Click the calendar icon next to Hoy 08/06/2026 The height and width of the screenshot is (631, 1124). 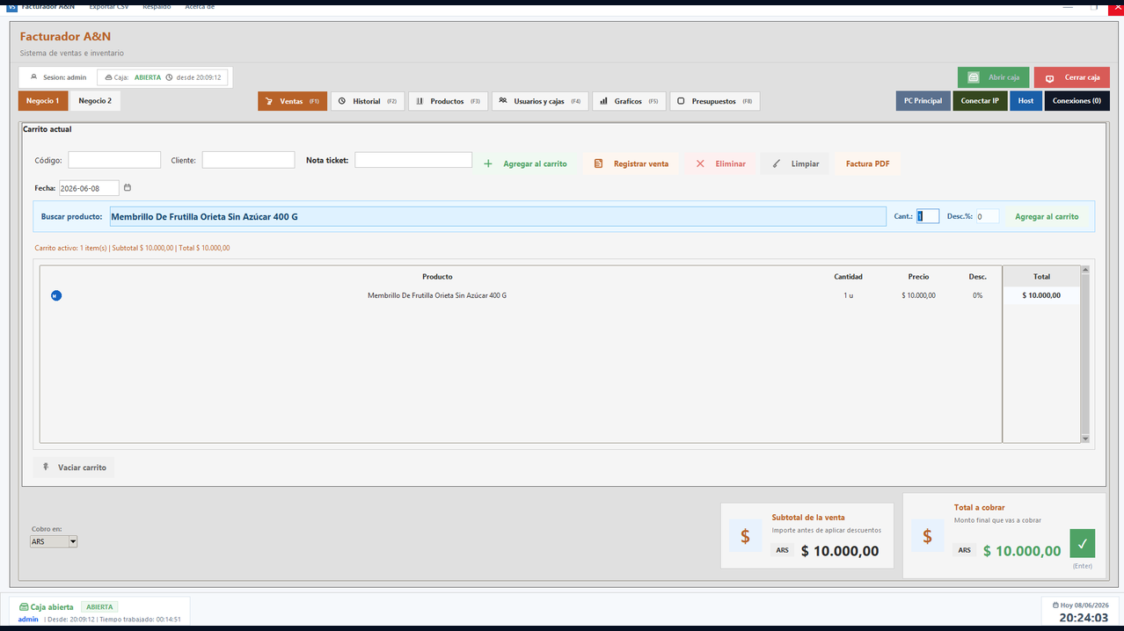pyautogui.click(x=1055, y=606)
